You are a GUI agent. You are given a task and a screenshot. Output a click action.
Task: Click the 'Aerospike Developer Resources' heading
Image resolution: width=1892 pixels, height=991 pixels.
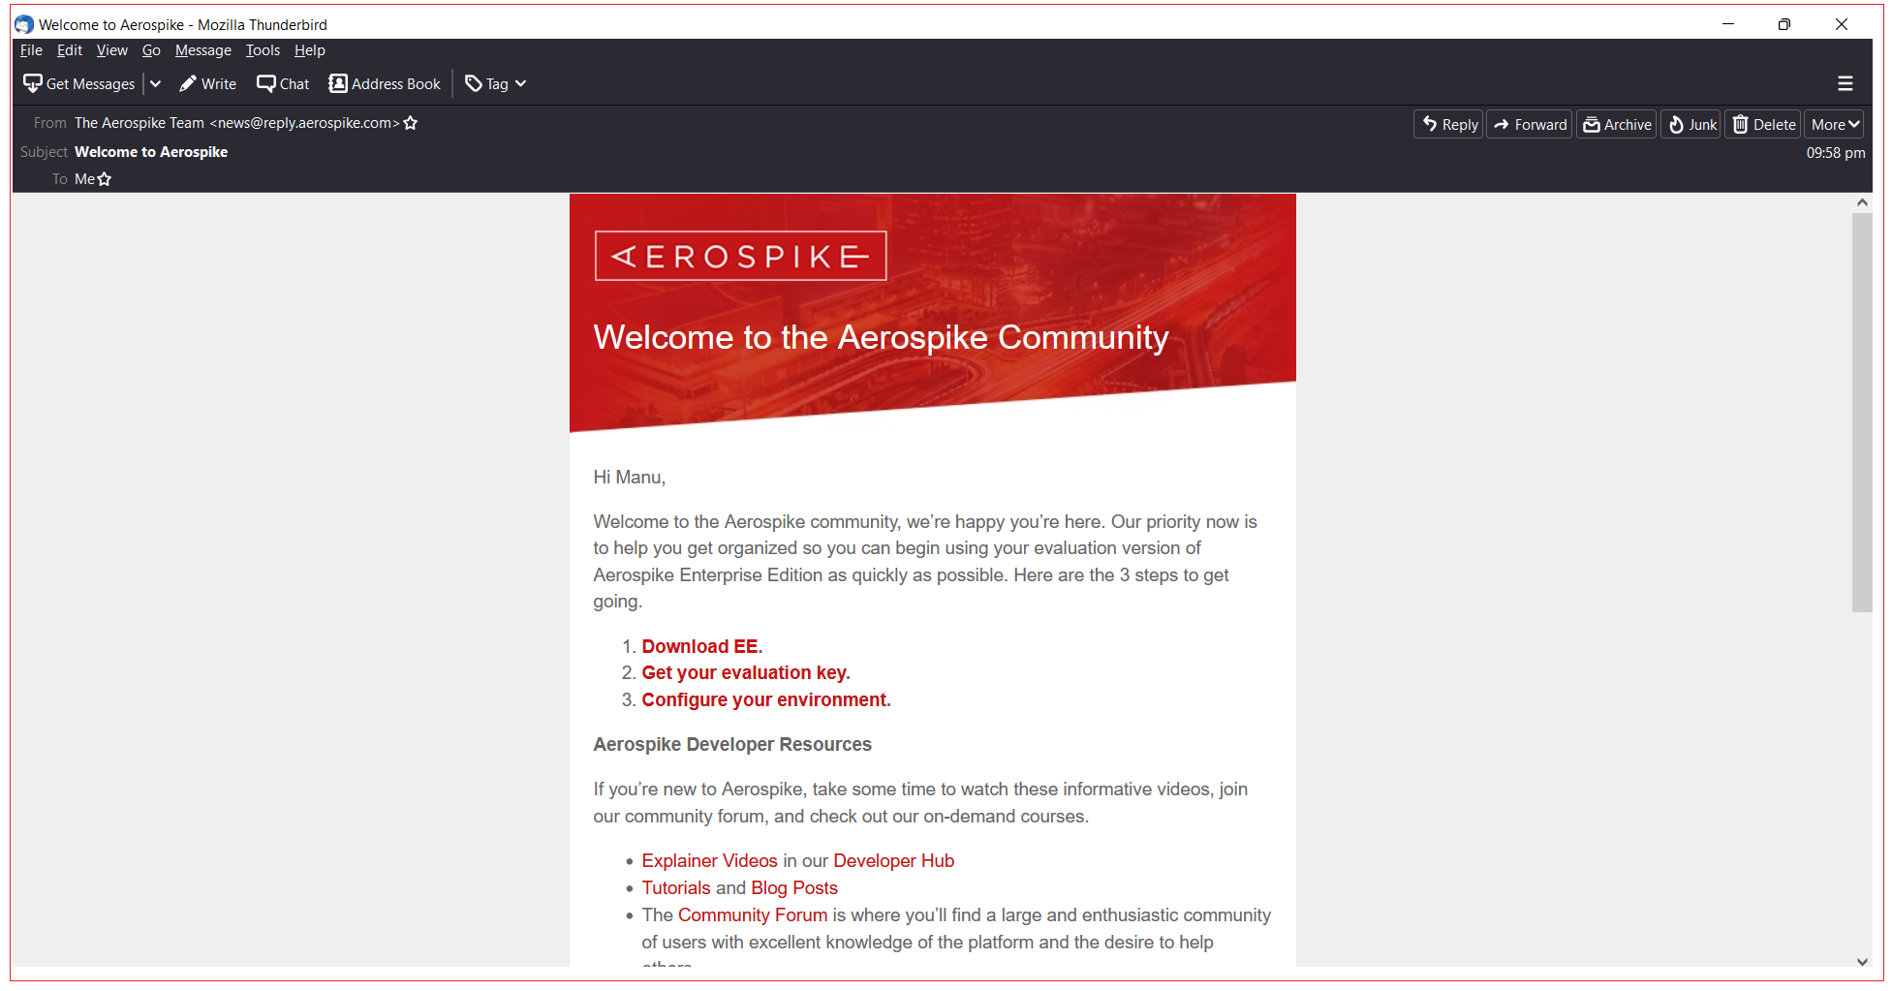pos(732,744)
